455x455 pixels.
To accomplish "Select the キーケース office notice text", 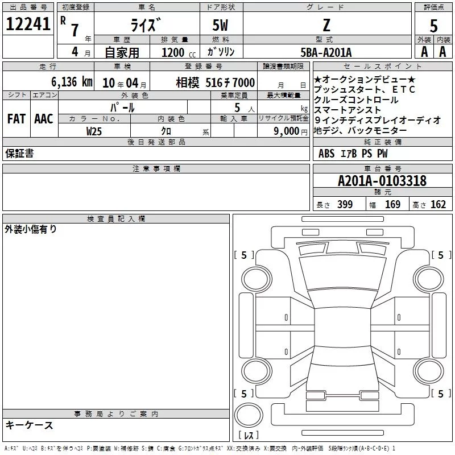I will 29,425.
